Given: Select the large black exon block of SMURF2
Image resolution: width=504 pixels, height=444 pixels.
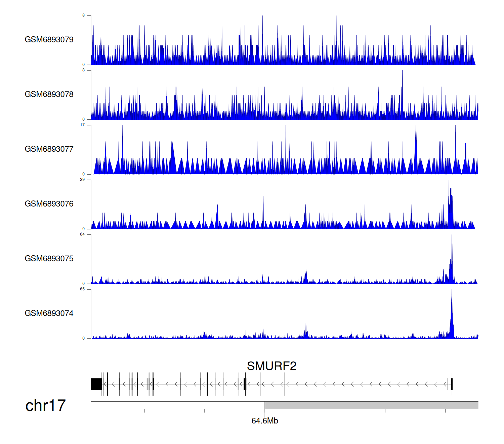Looking at the screenshot, I should 96,384.
